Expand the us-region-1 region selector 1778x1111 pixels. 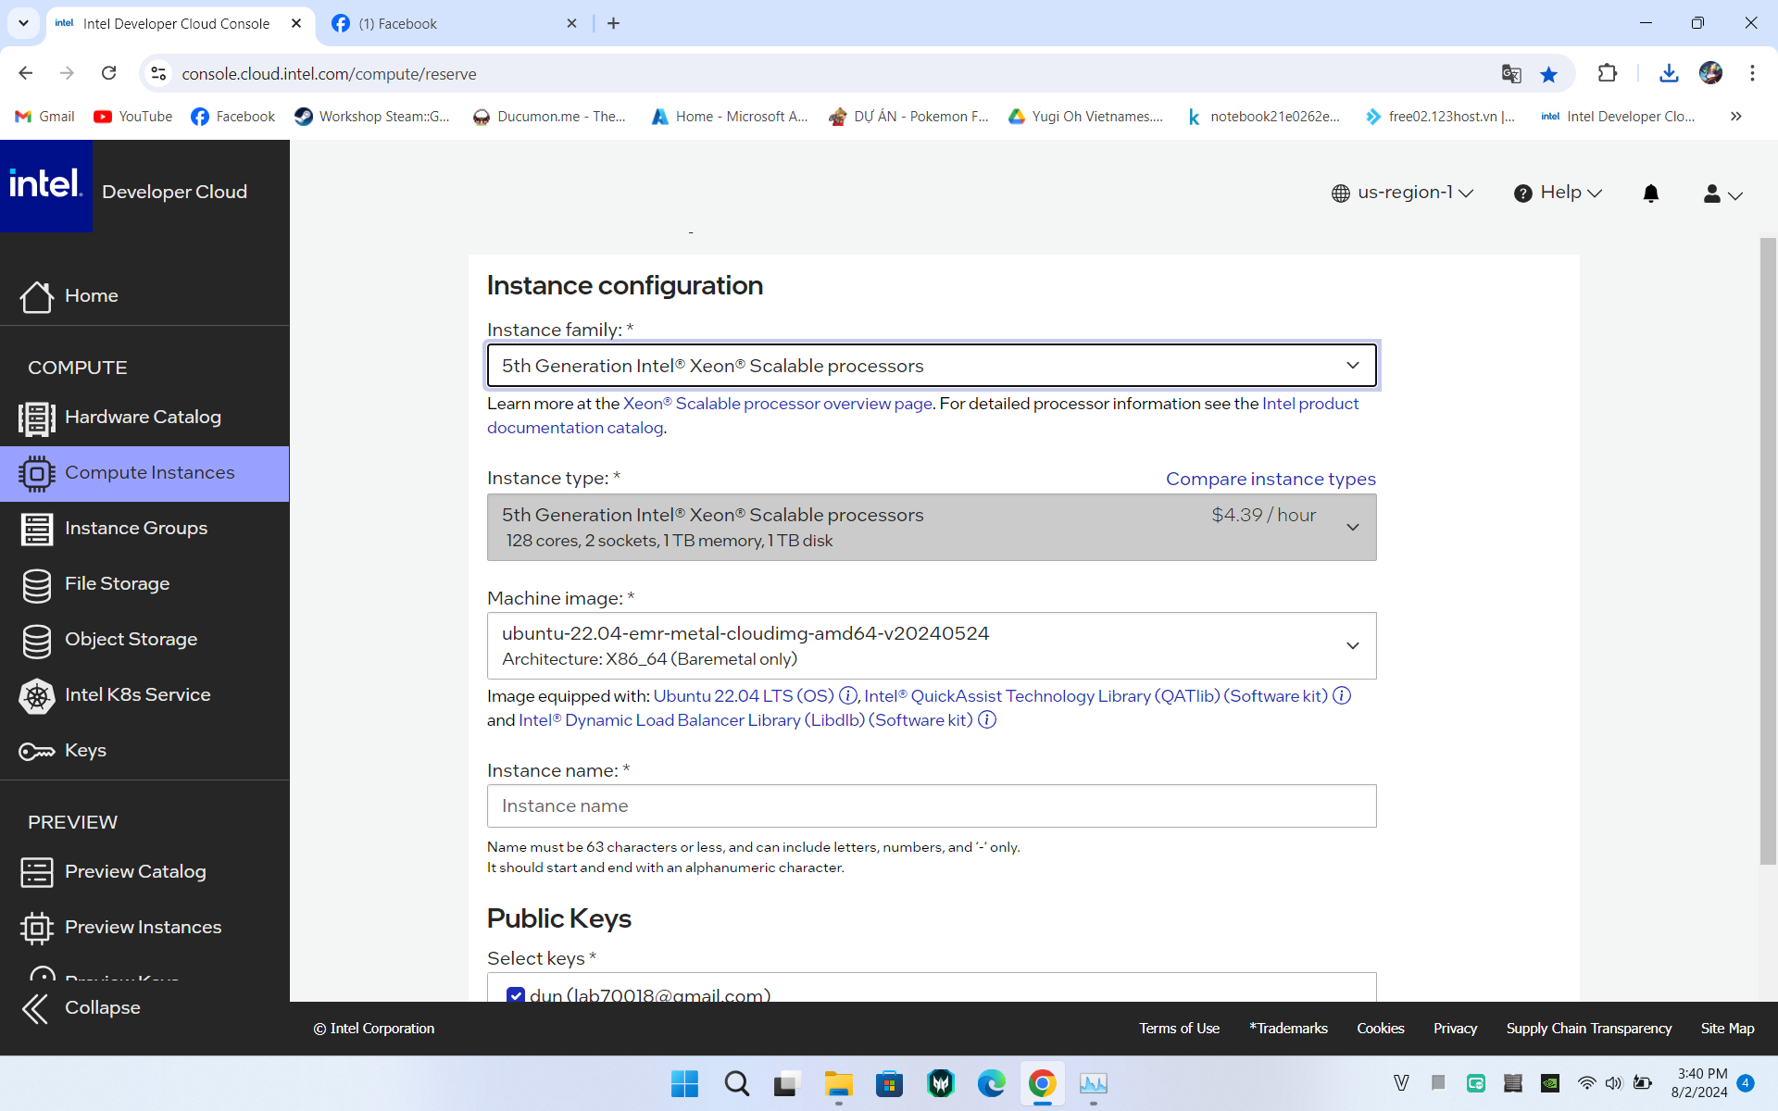coord(1402,193)
